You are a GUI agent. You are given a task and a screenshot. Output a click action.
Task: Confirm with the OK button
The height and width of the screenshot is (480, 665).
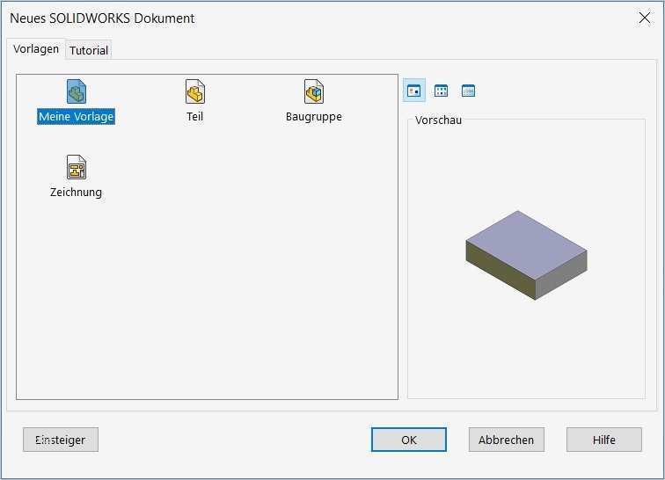coord(409,440)
